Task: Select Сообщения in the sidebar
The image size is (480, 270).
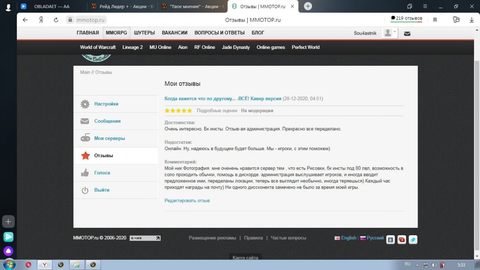Action: (x=107, y=121)
